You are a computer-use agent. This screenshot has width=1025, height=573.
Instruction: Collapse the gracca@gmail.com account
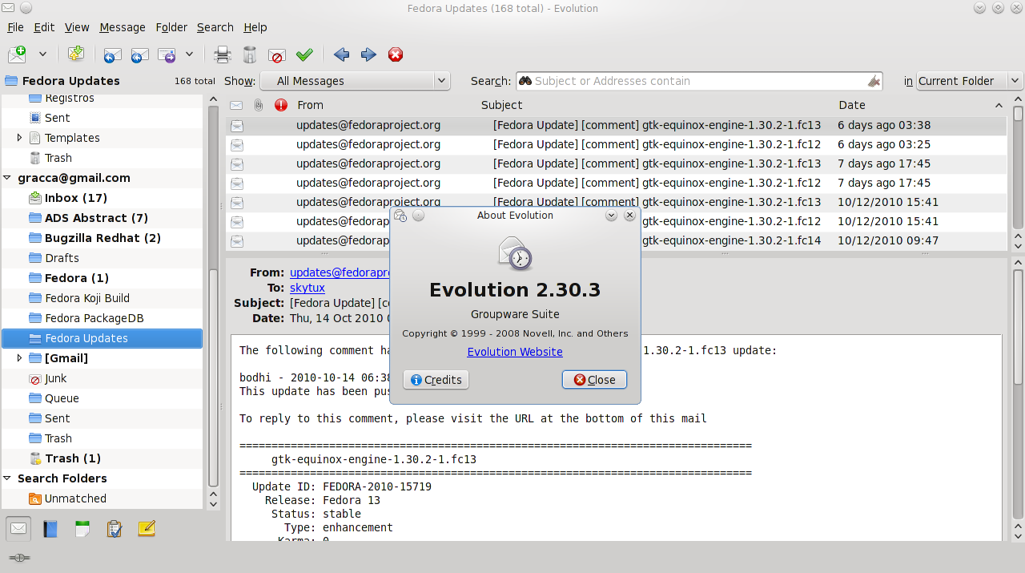tap(8, 178)
